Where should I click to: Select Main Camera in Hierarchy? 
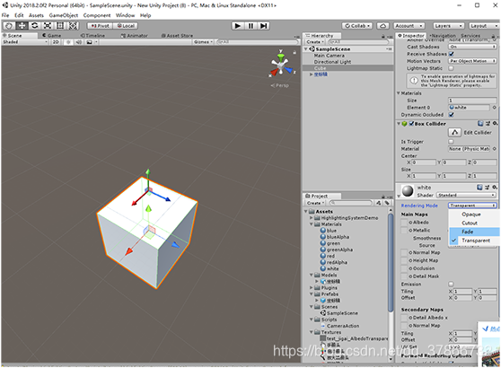click(330, 56)
